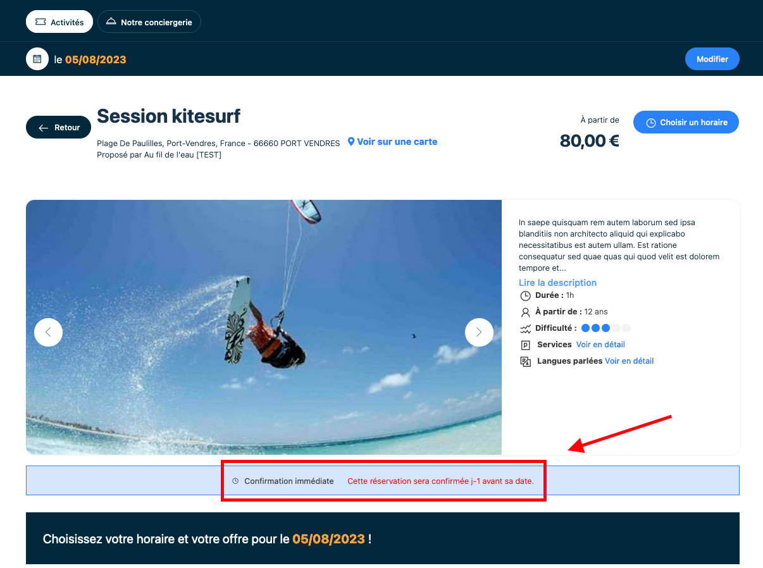763x568 pixels.
Task: Go back with the Retour button
Action: click(x=58, y=127)
